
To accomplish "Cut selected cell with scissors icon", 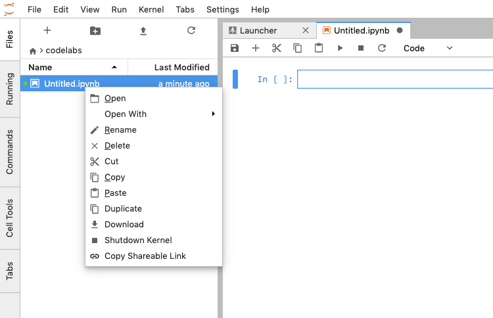I will [277, 48].
